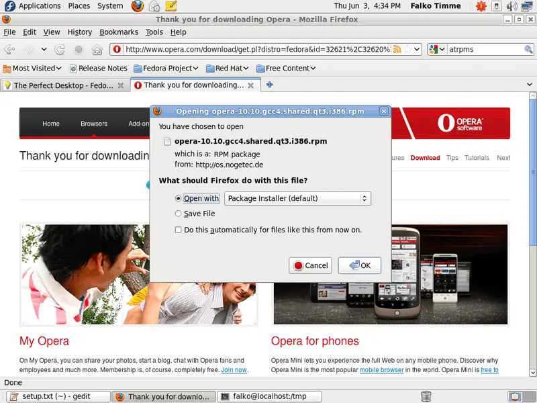Switch to setup.txt gedit taskbar window
Viewport: 537px width, 403px height.
click(x=58, y=396)
